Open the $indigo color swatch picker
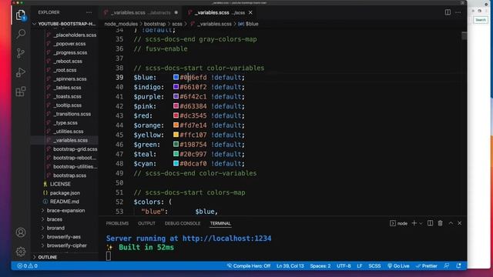 (x=176, y=87)
